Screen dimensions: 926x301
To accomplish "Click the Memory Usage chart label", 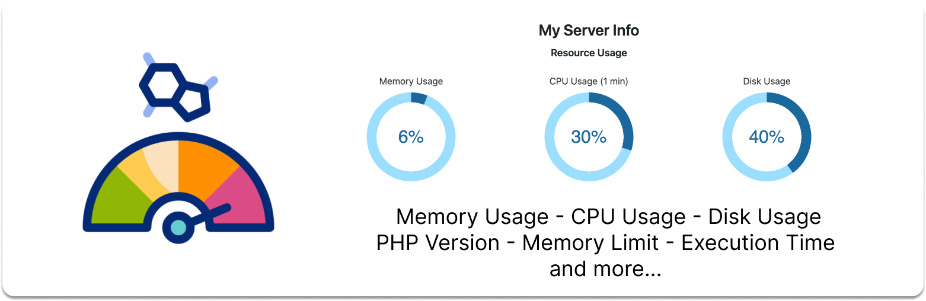I will pos(411,81).
